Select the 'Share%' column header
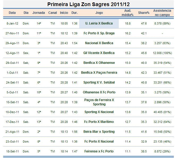Screen dimensions: 177x158 [144, 13]
